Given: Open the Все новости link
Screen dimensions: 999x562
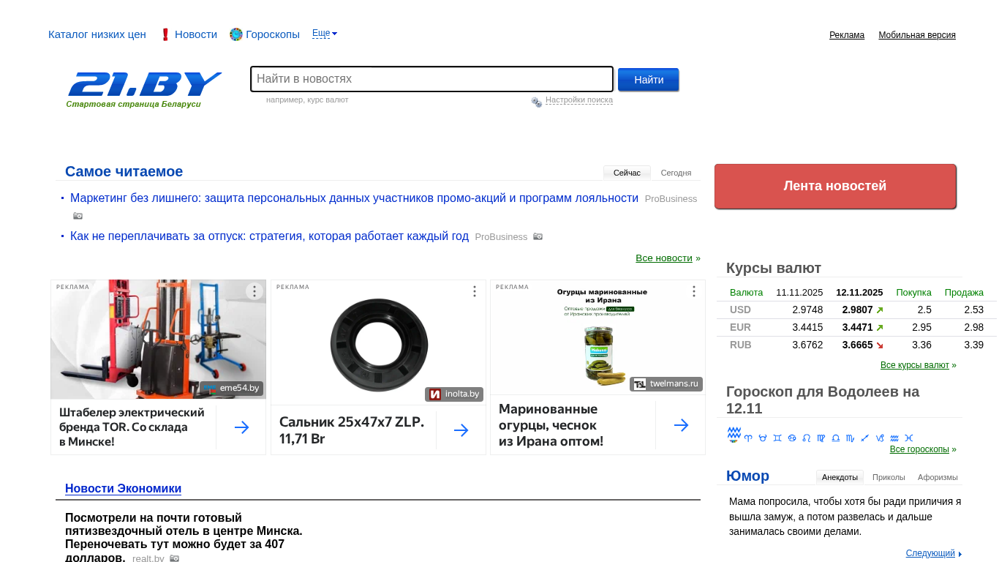Looking at the screenshot, I should click(x=664, y=258).
